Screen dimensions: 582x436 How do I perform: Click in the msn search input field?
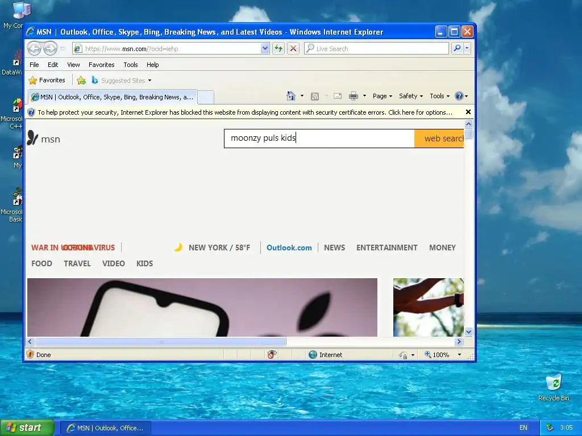[x=319, y=139]
